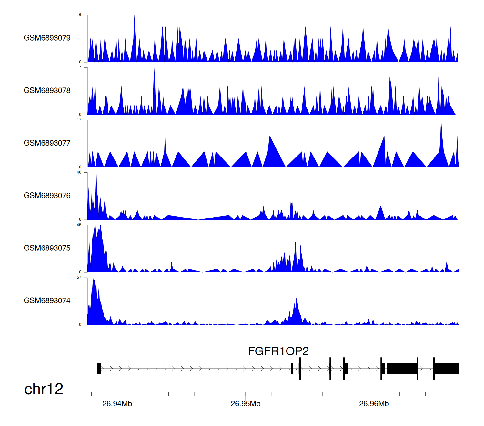Image resolution: width=484 pixels, height=426 pixels.
Task: Click the 26.94Mb axis tick label
Action: pos(117,404)
